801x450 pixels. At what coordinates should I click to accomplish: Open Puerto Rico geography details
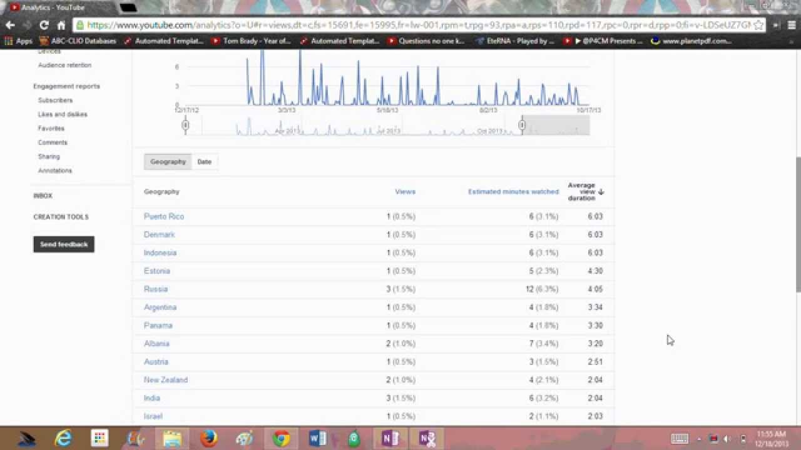pyautogui.click(x=164, y=216)
